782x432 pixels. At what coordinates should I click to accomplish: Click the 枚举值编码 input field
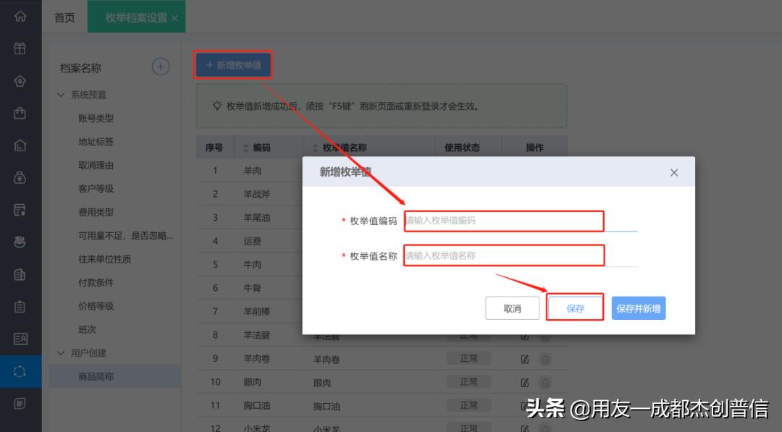[x=503, y=221]
